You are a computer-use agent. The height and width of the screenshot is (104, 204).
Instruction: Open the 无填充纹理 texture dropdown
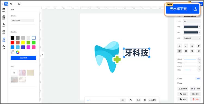[x=192, y=38]
